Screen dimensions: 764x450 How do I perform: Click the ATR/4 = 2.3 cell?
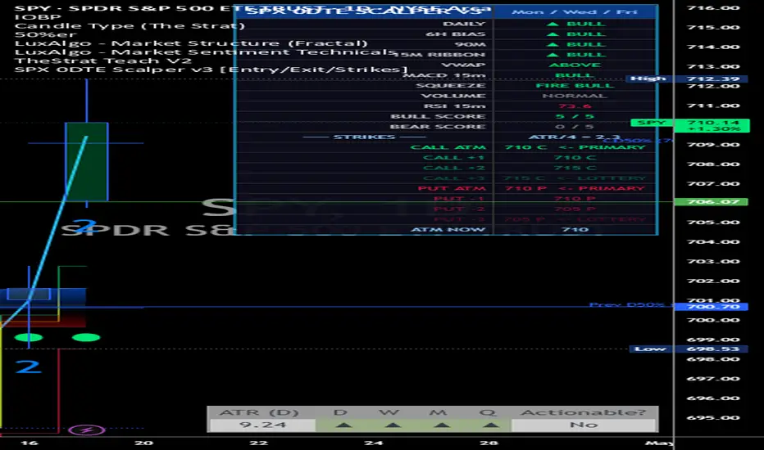(575, 137)
